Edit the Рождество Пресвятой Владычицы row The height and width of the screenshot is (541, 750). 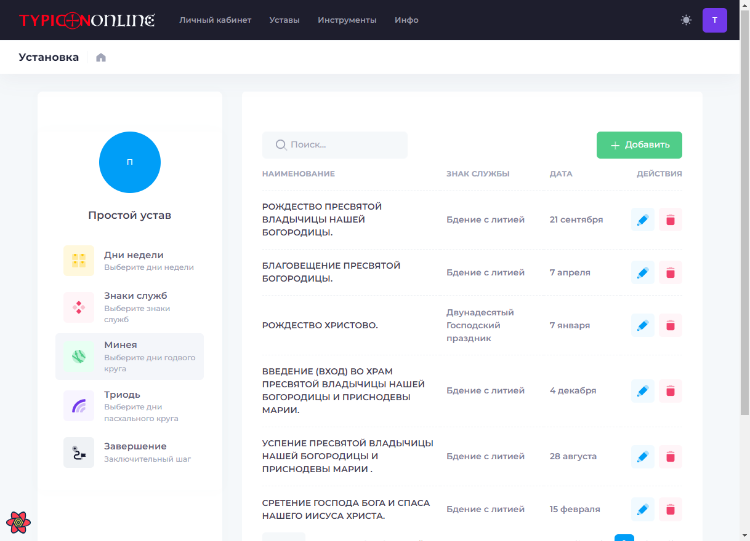[x=643, y=219]
